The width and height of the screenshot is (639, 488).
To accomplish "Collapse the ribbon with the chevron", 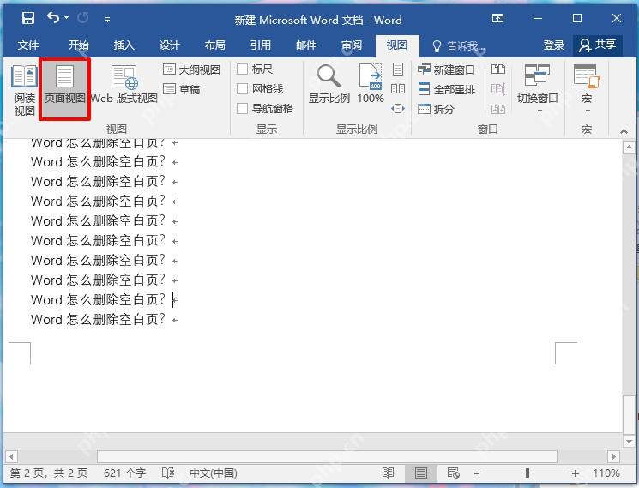I will point(624,130).
